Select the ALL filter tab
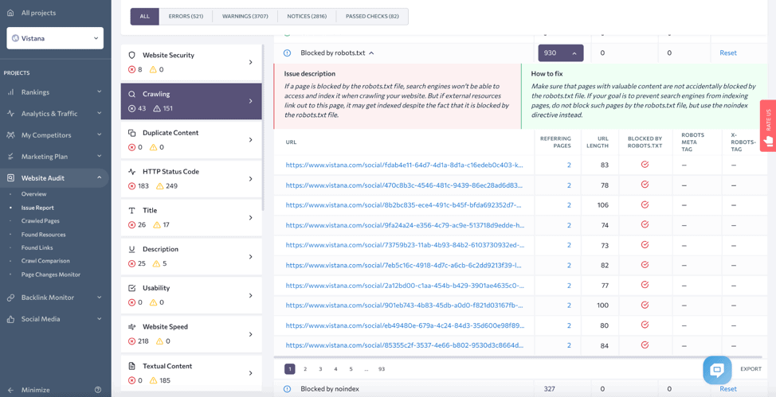 (144, 17)
